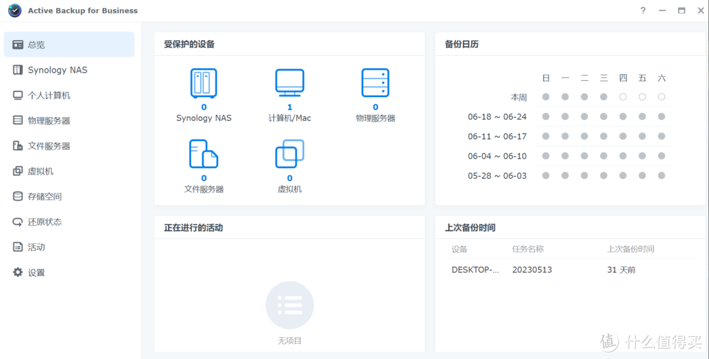
Task: Click the large 文件服务器 document icon
Action: [x=204, y=154]
